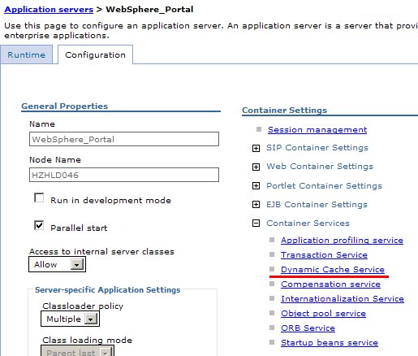418x356 pixels.
Task: Click the Name input field
Action: click(x=124, y=139)
